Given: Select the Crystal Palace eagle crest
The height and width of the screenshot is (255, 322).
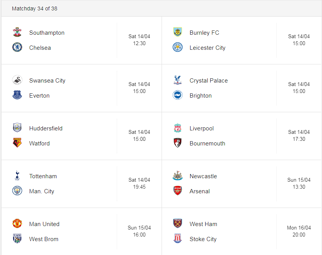Looking at the screenshot, I should pos(178,80).
